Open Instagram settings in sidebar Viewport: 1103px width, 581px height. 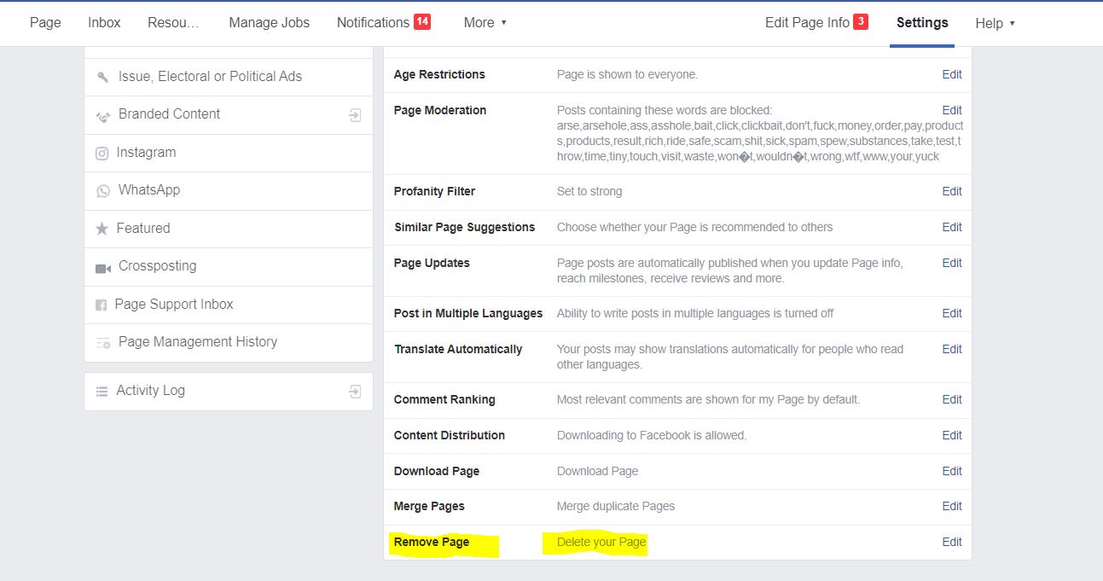229,153
